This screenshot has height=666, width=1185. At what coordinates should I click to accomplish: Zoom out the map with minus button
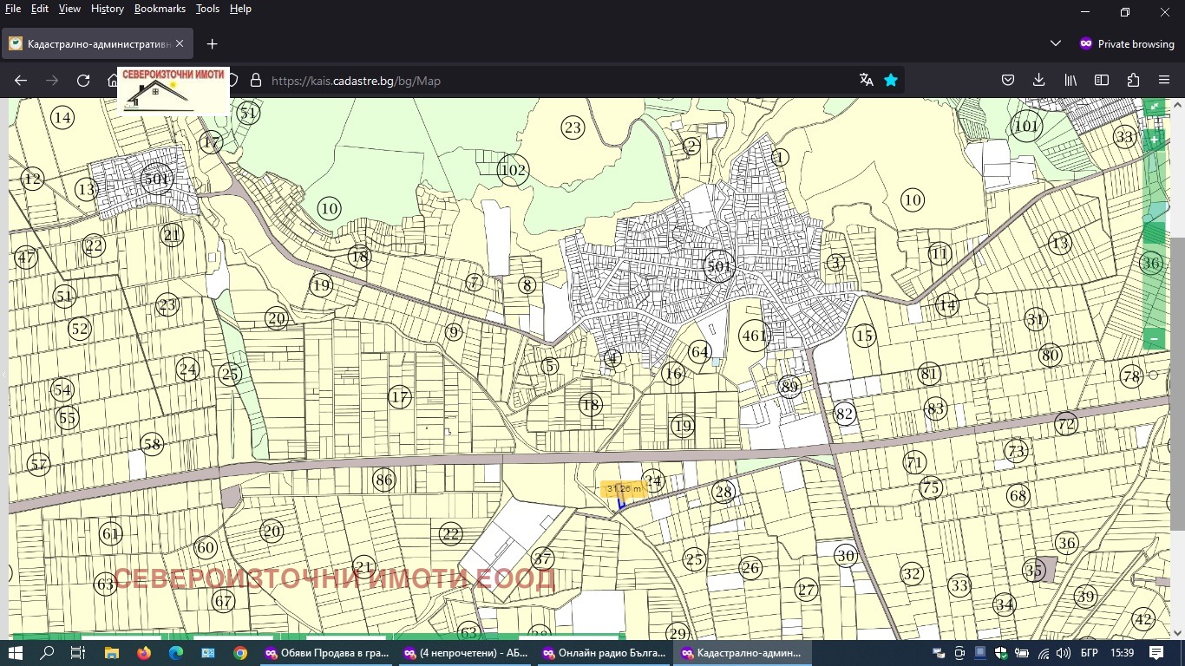(x=1154, y=338)
